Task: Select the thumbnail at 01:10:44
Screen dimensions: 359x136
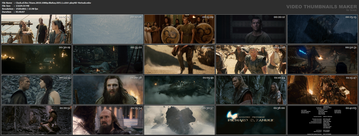Action: pos(251,90)
